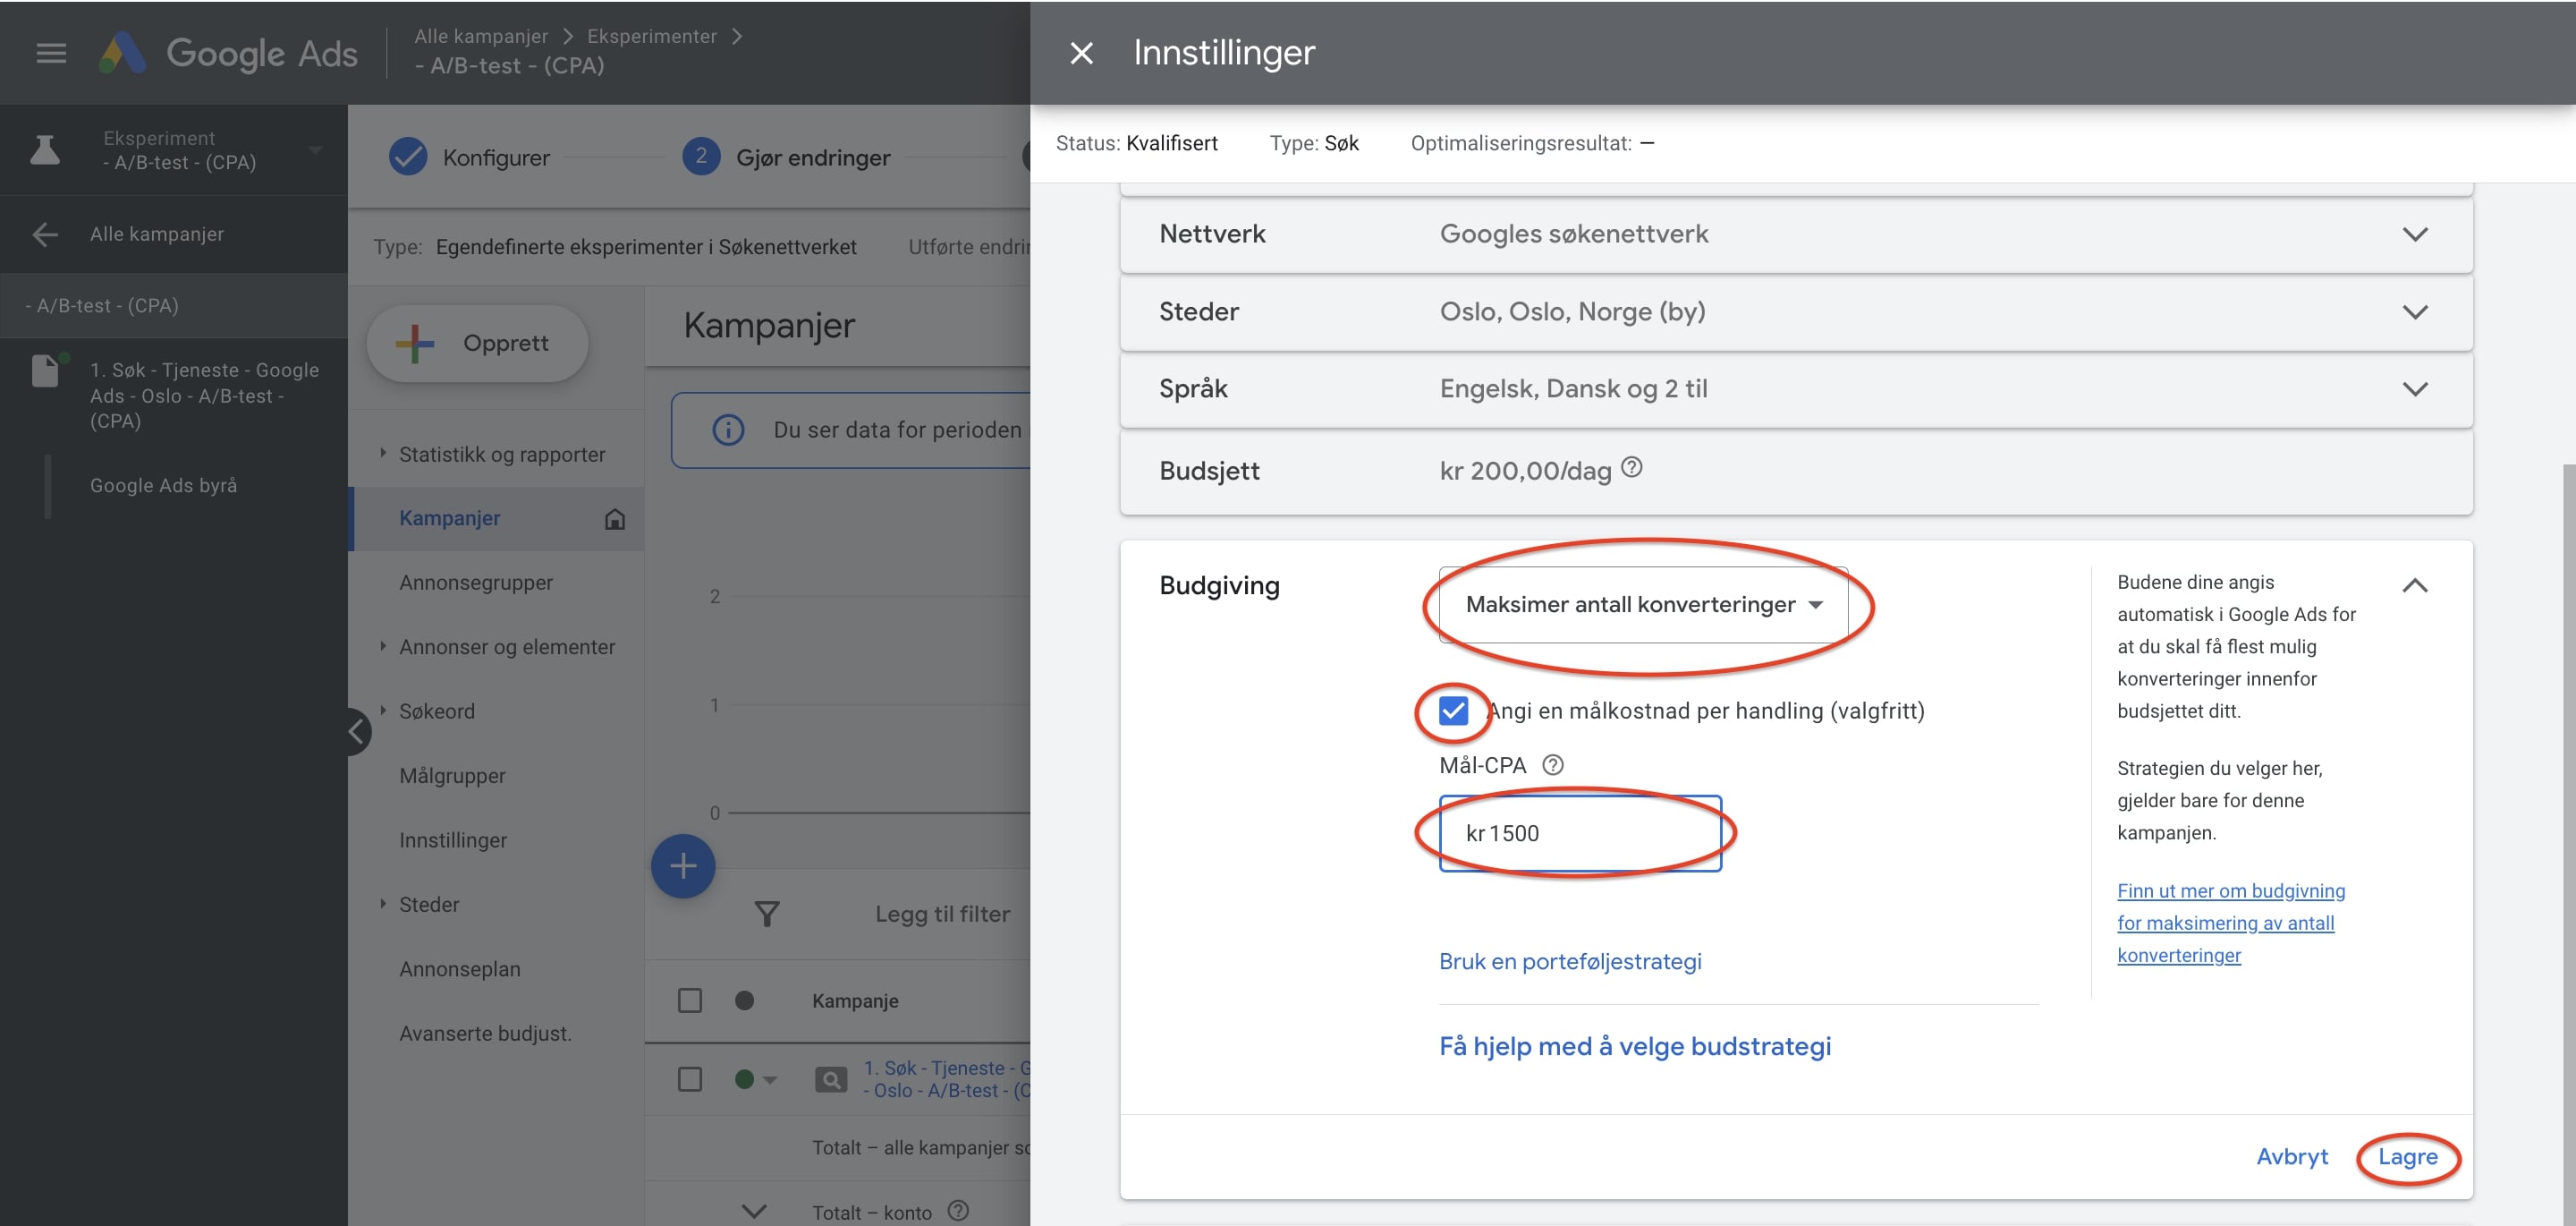Click the back arrow beside Alle kampanjer

coord(45,234)
